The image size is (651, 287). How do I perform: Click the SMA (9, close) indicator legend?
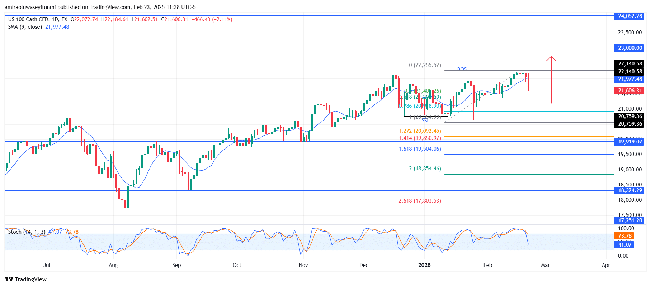coord(25,27)
